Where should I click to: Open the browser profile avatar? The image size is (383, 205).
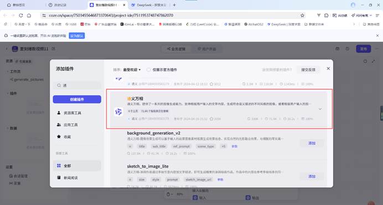click(353, 5)
